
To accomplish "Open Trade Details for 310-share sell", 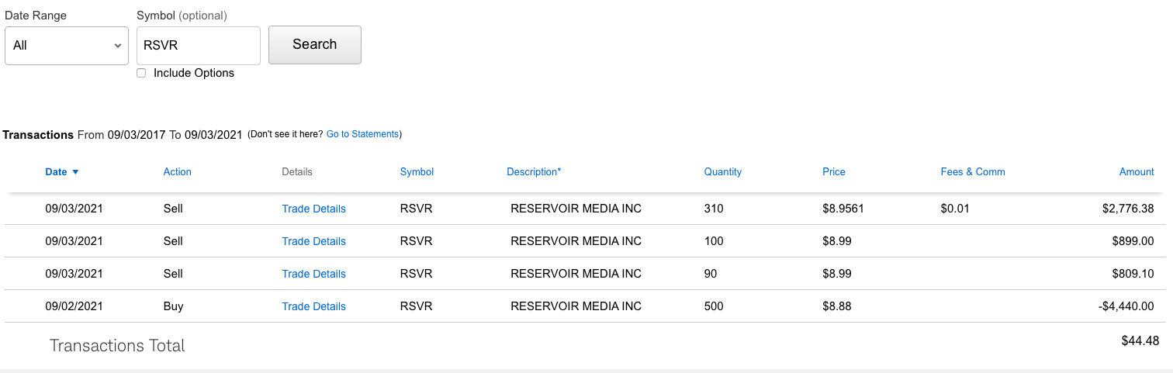I will tap(313, 209).
